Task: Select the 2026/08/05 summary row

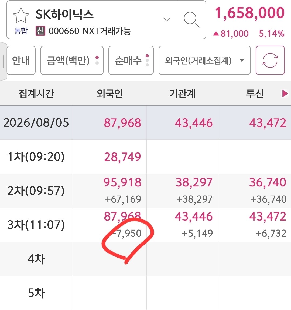Action: 145,123
